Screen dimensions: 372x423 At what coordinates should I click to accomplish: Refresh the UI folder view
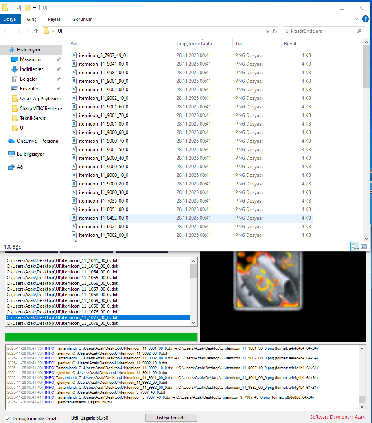[x=274, y=31]
